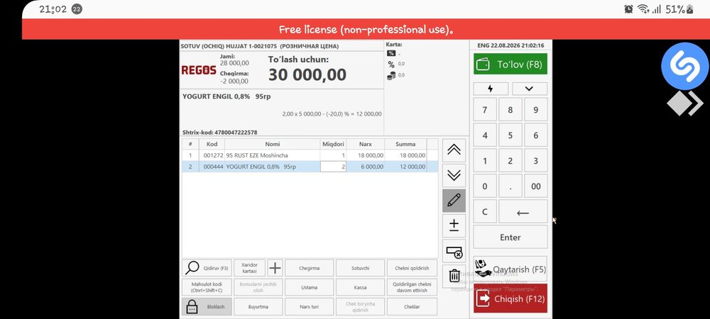Screen dimensions: 710x319
Task: Tap the cancel-receipt icon with X
Action: [x=454, y=251]
